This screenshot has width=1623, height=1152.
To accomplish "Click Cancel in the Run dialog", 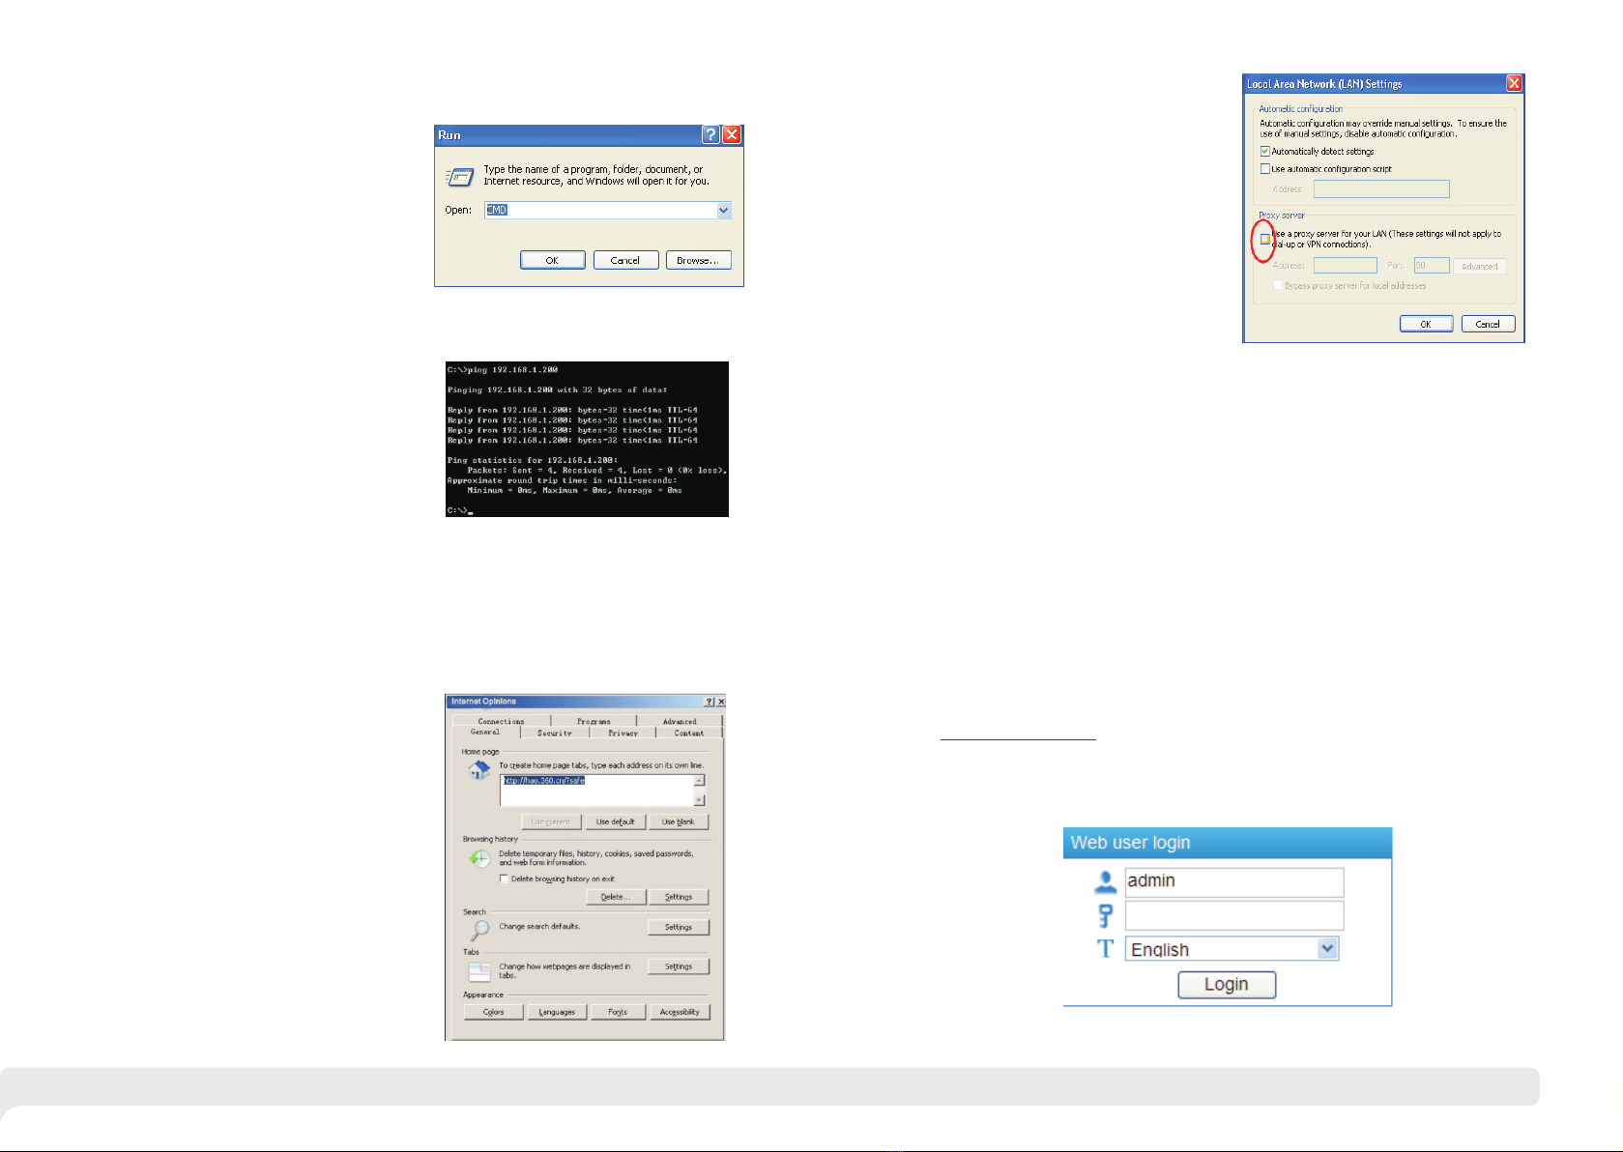I will pos(625,260).
